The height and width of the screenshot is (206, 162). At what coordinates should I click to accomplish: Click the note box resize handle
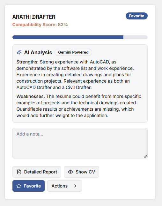pyautogui.click(x=145, y=156)
